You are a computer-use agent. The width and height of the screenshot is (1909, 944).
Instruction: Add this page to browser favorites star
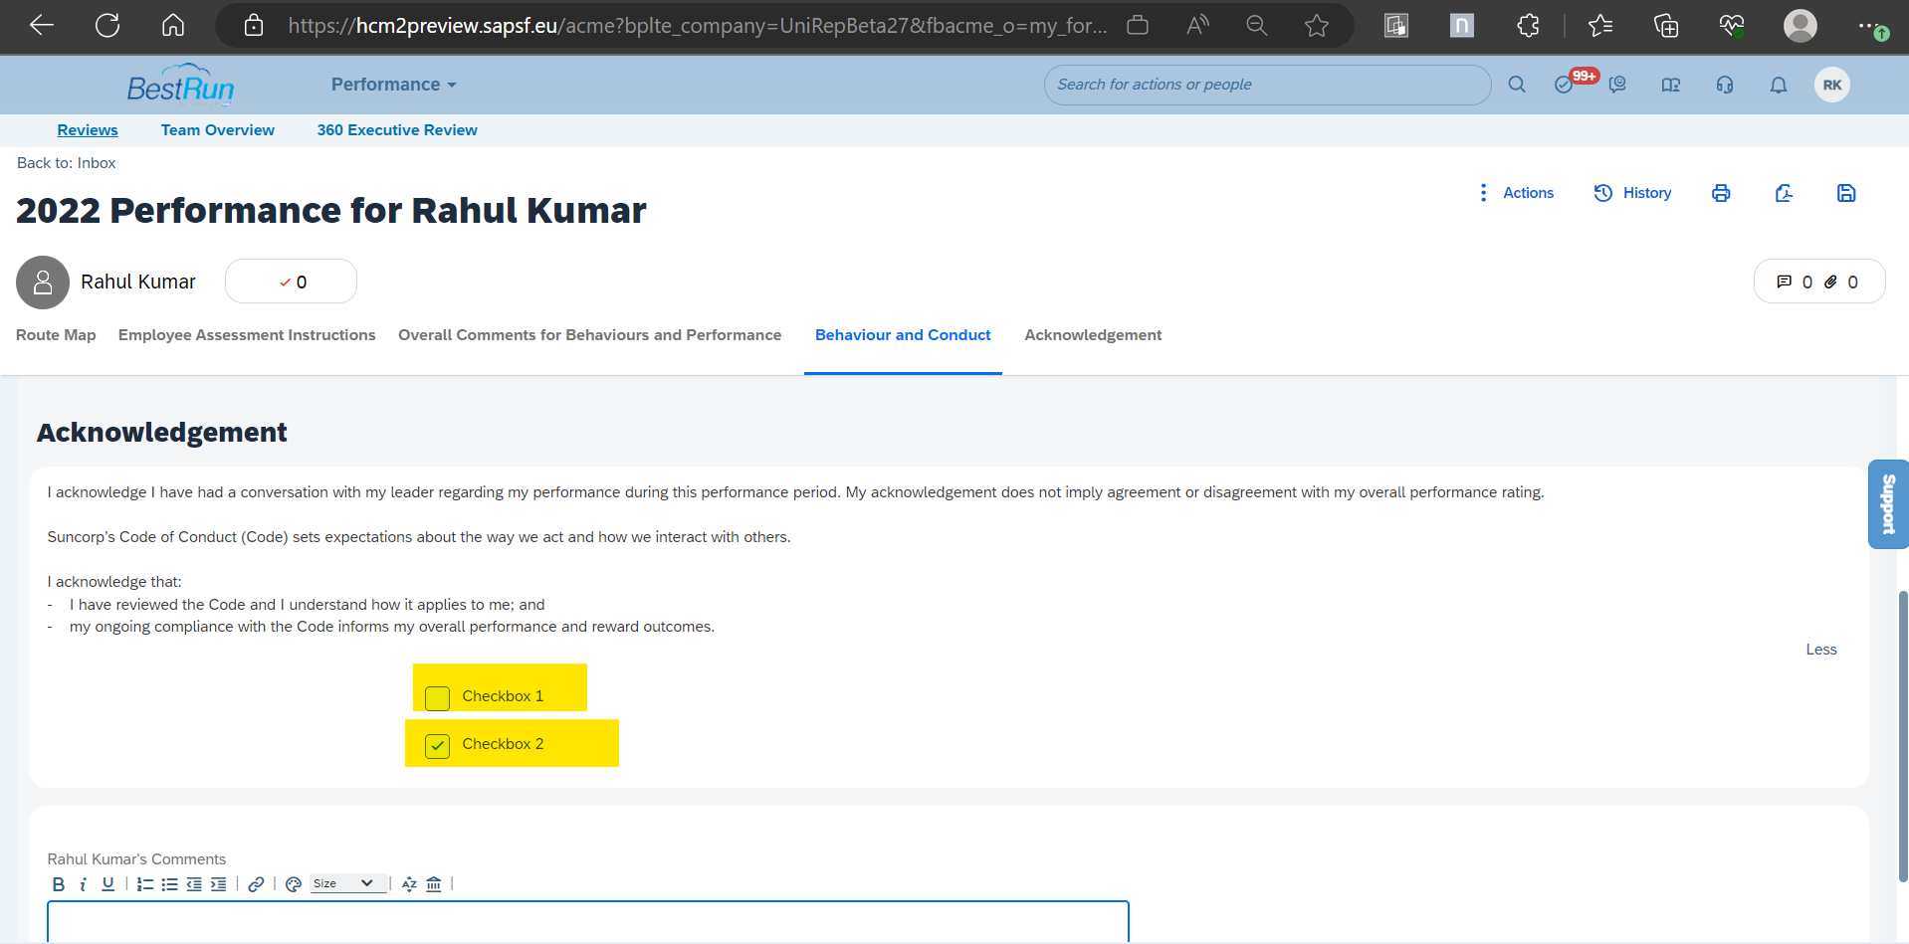(x=1317, y=25)
